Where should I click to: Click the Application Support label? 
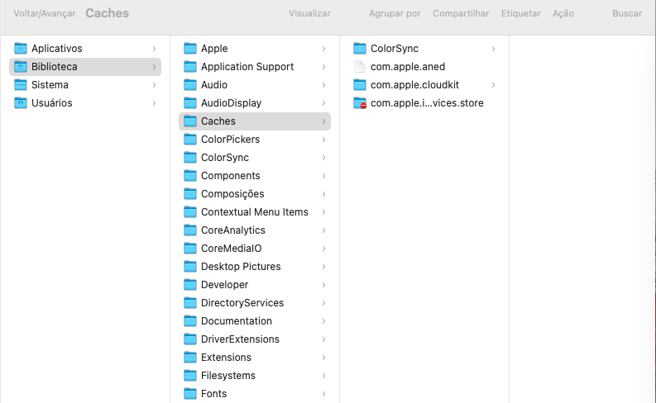[x=247, y=67]
